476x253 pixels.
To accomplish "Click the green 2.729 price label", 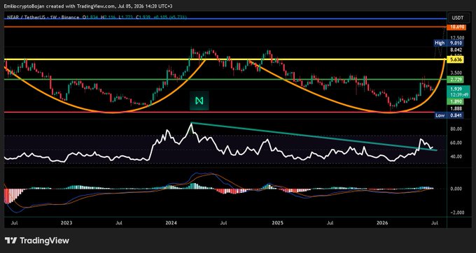I will point(456,80).
